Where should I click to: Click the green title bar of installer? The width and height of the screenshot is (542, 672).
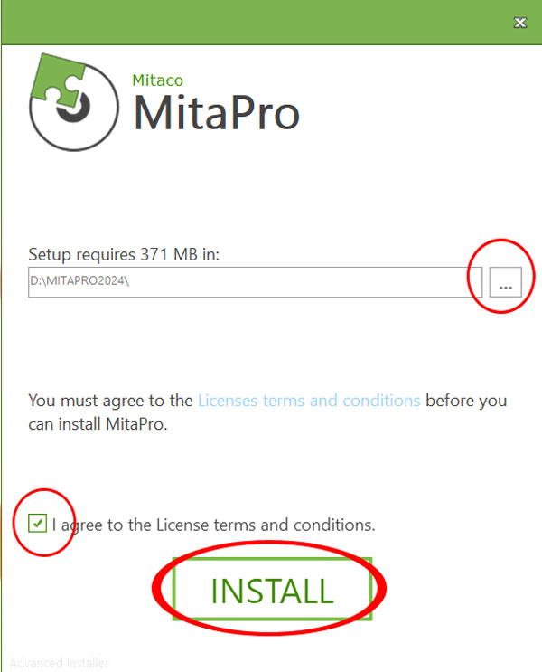(x=257, y=23)
